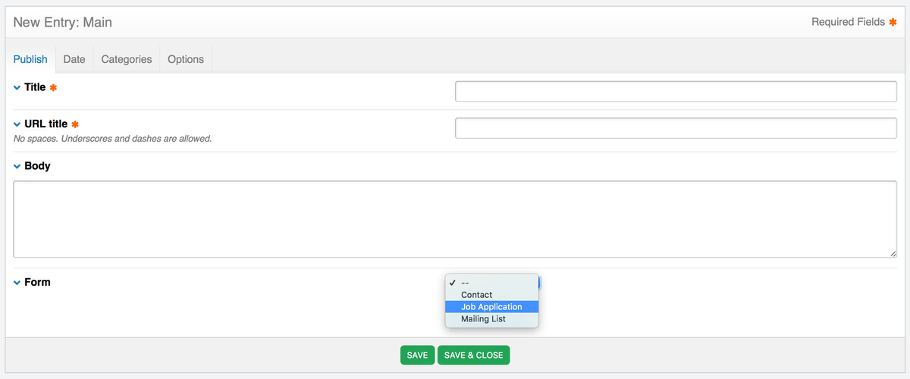Click the URL title field label
Screen dimensions: 910x379
(x=46, y=124)
